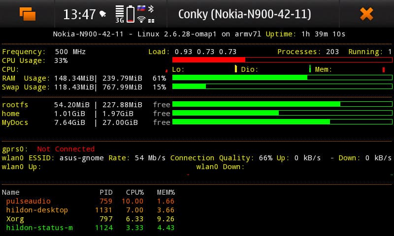Select the '27.00GiB' MyDocs size
Image resolution: width=394 pixels, height=236 pixels.
coord(120,122)
